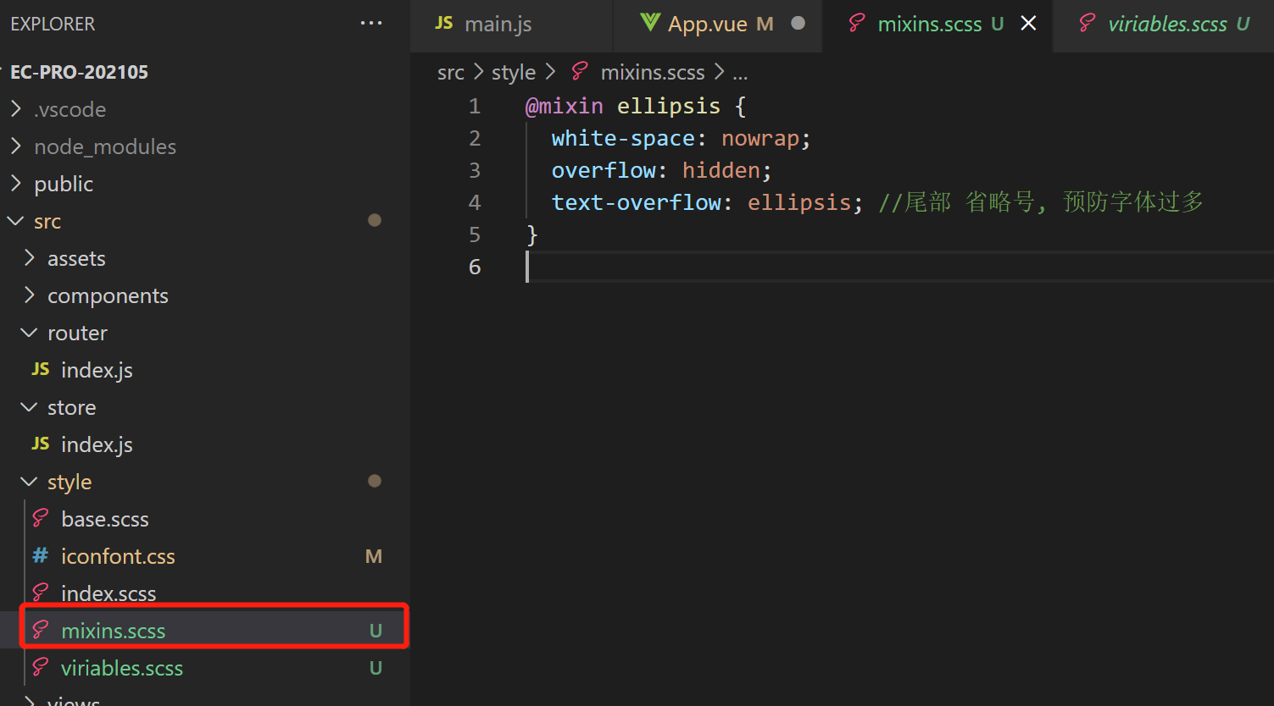The image size is (1274, 706).
Task: Click the closing brace on line 5
Action: 532,234
